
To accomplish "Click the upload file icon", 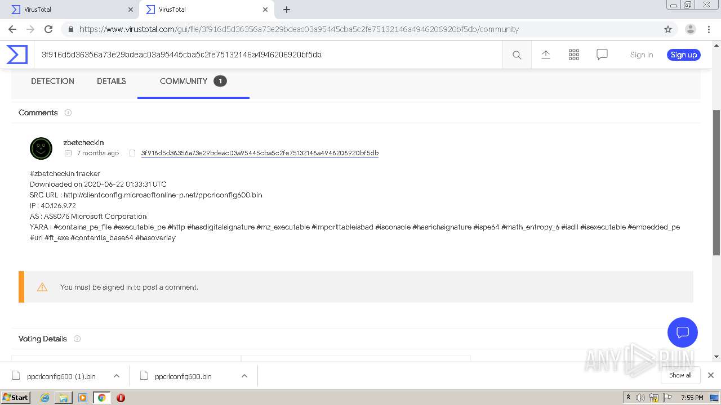I will [545, 55].
